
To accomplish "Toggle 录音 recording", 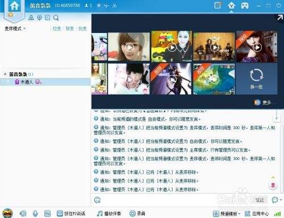I will tap(137, 213).
